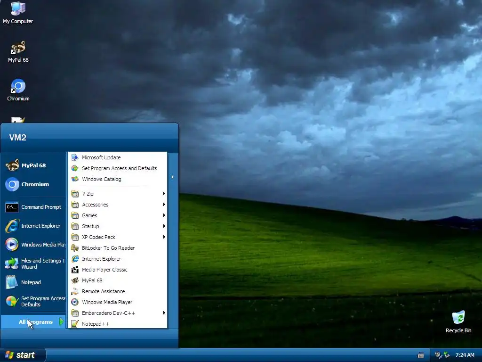Click the Start button
Viewport: 482px width, 362px height.
(x=23, y=355)
